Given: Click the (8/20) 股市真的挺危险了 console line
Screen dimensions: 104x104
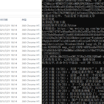Looking at the screenshot, I should click(x=73, y=94).
